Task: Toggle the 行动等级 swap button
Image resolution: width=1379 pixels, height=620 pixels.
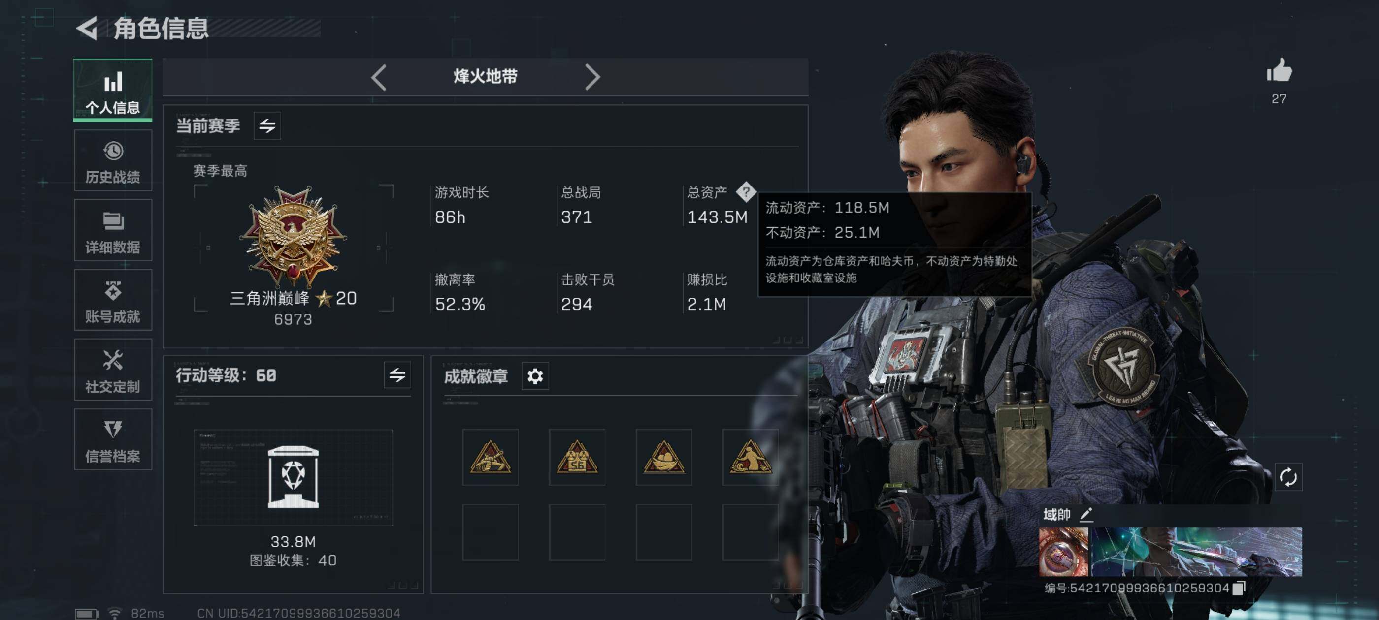Action: (397, 375)
